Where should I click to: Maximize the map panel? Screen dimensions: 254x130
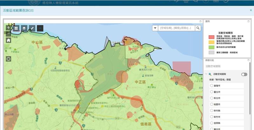point(201,21)
